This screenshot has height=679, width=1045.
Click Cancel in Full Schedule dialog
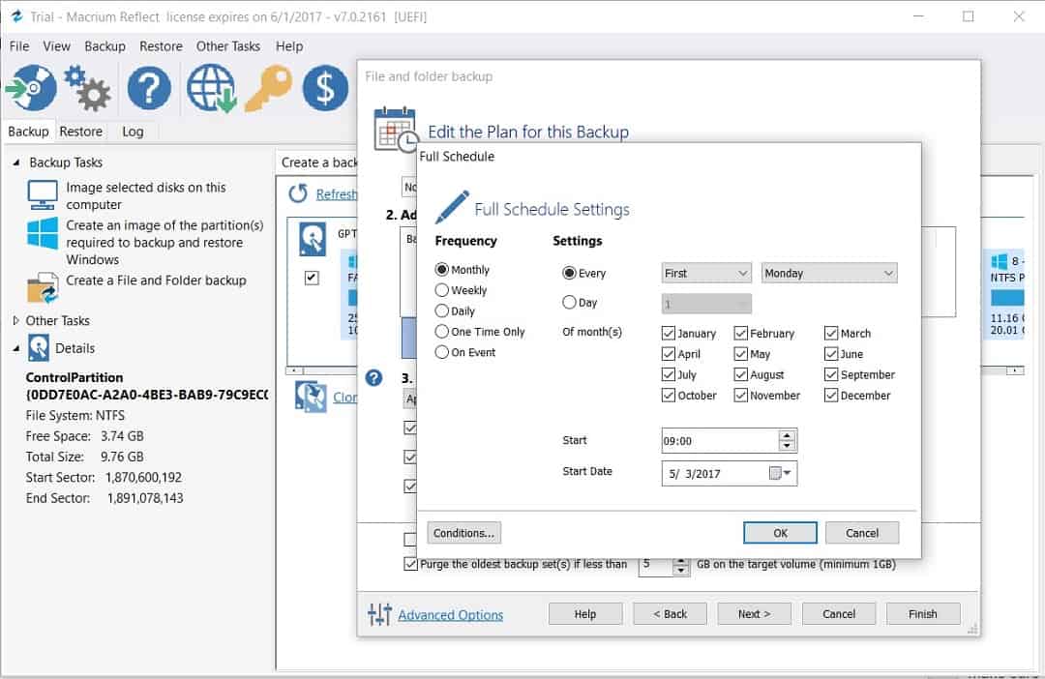(x=862, y=533)
